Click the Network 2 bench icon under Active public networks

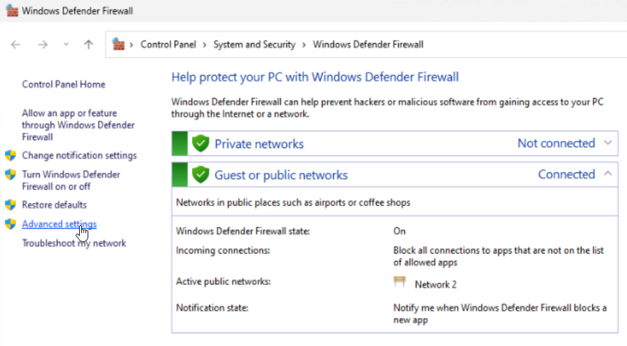[399, 282]
